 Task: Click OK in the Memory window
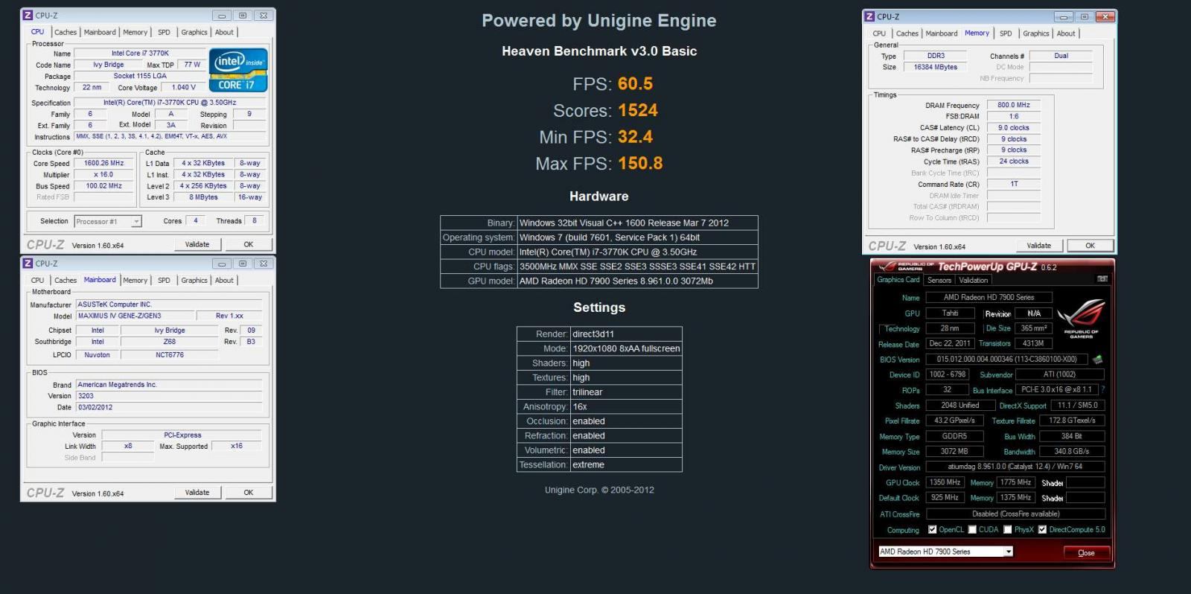click(1091, 246)
